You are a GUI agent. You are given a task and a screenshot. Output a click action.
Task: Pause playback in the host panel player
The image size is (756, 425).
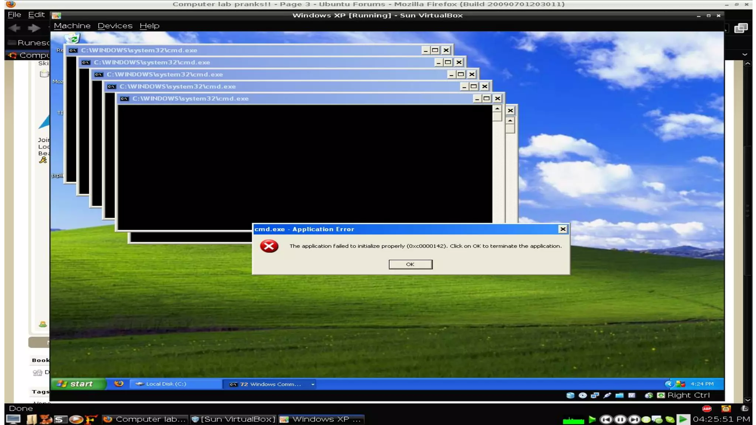(620, 419)
